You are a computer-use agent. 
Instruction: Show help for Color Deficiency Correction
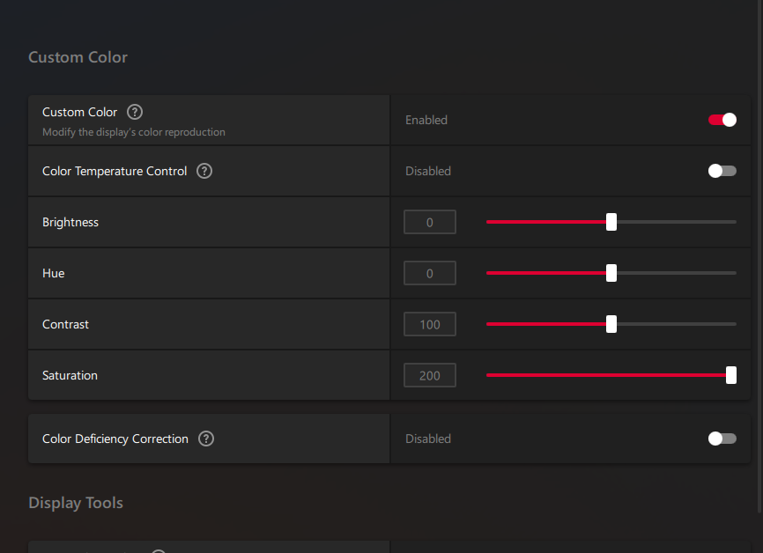[206, 439]
